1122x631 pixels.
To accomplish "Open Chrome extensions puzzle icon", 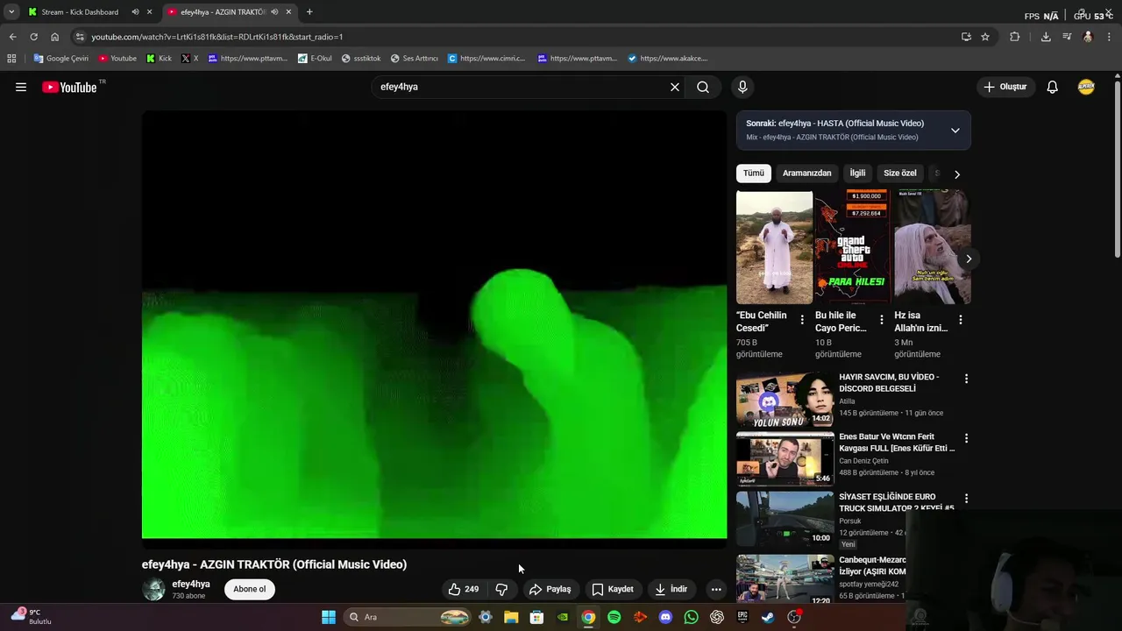I will tap(1015, 37).
